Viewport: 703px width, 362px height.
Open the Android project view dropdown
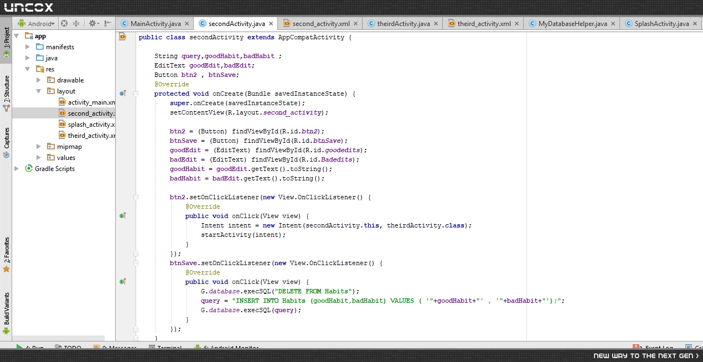[37, 23]
